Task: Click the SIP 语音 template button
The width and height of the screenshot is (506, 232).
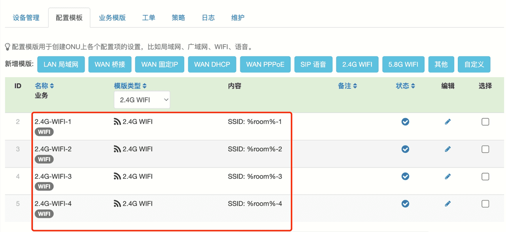Action: pyautogui.click(x=313, y=65)
